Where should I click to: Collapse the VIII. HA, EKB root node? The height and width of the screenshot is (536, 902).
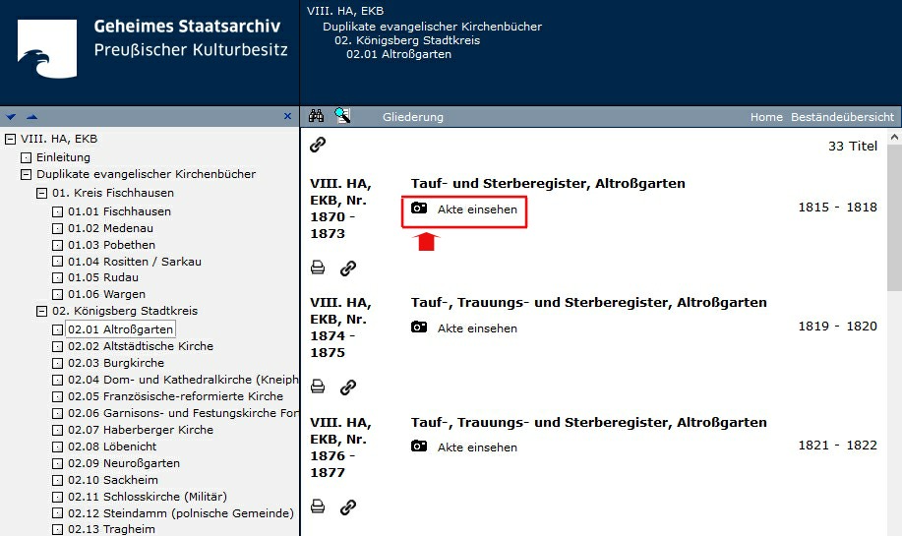[x=11, y=139]
